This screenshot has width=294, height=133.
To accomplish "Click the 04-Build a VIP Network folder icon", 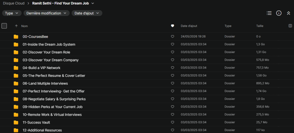I will [16, 68].
